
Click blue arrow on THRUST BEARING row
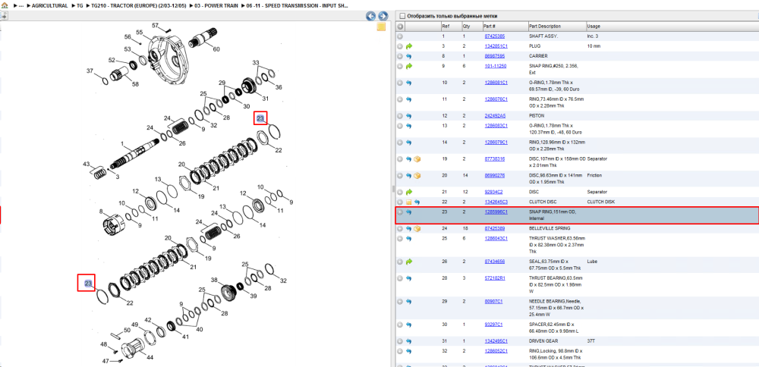point(409,278)
